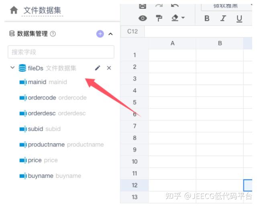Image resolution: width=259 pixels, height=207 pixels.
Task: Select row 9 header
Action: 135,150
